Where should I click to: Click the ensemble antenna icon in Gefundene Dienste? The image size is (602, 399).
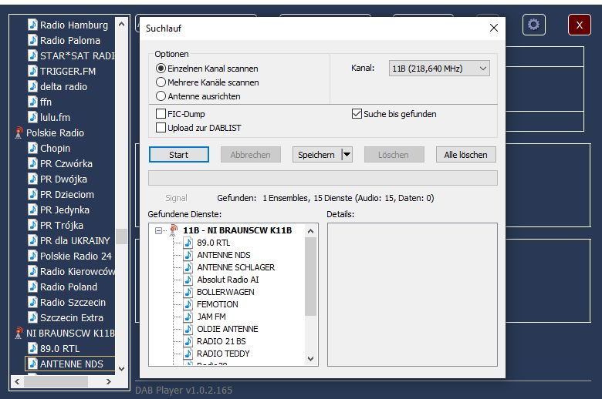174,230
